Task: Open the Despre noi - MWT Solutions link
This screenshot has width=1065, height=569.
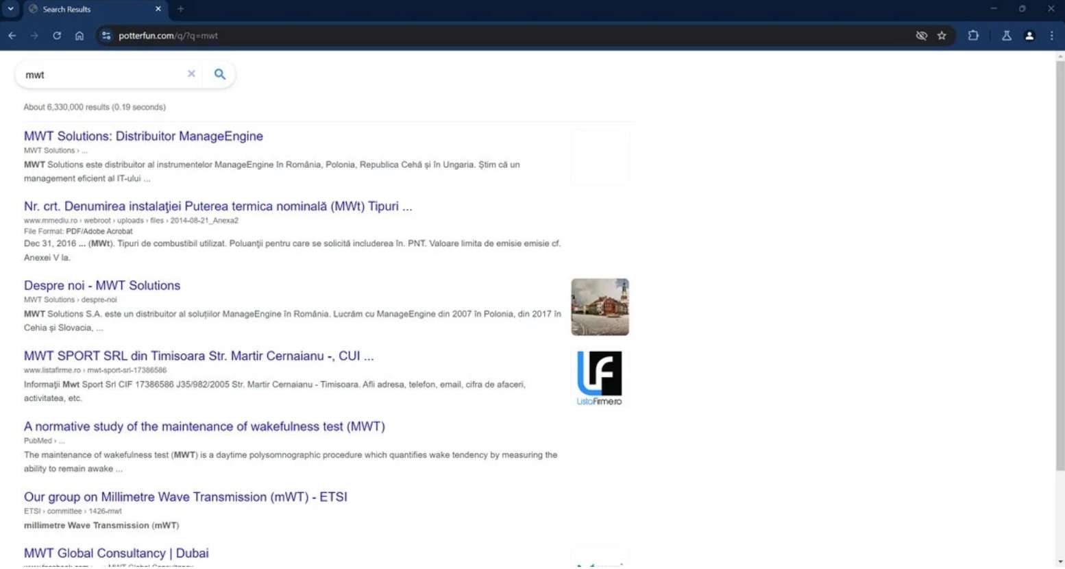Action: (101, 285)
